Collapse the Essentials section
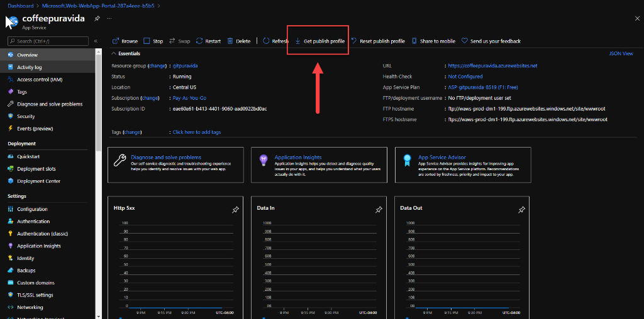This screenshot has width=644, height=319. coord(126,54)
